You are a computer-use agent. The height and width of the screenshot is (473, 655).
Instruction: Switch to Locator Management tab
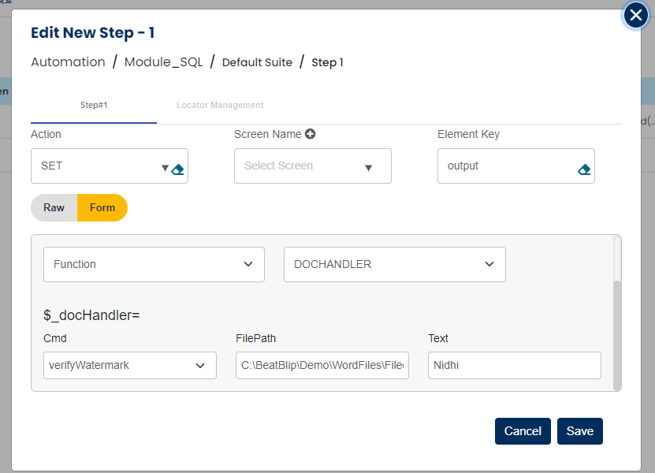220,105
